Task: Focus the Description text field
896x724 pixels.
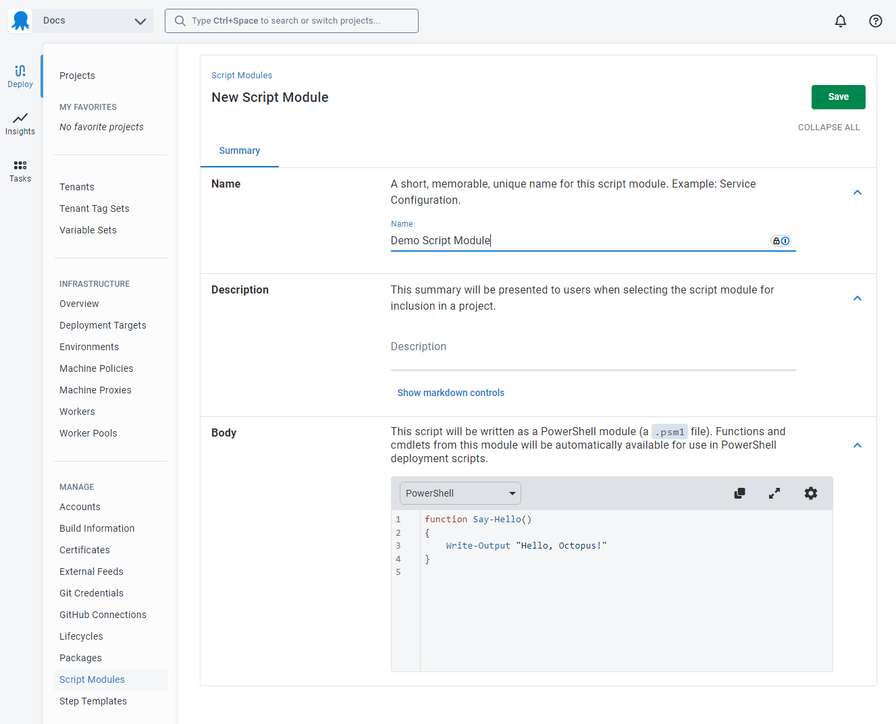Action: click(594, 347)
